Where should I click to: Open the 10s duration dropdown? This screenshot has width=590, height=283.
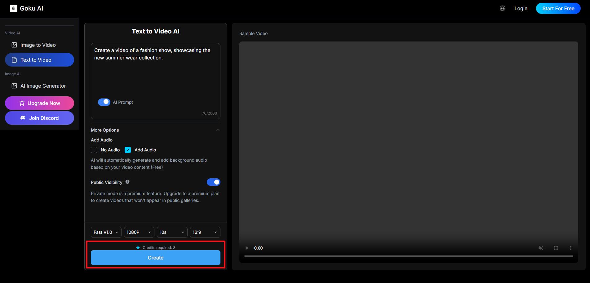coord(172,232)
